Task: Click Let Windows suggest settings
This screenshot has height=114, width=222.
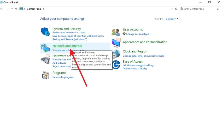Action: point(138,65)
